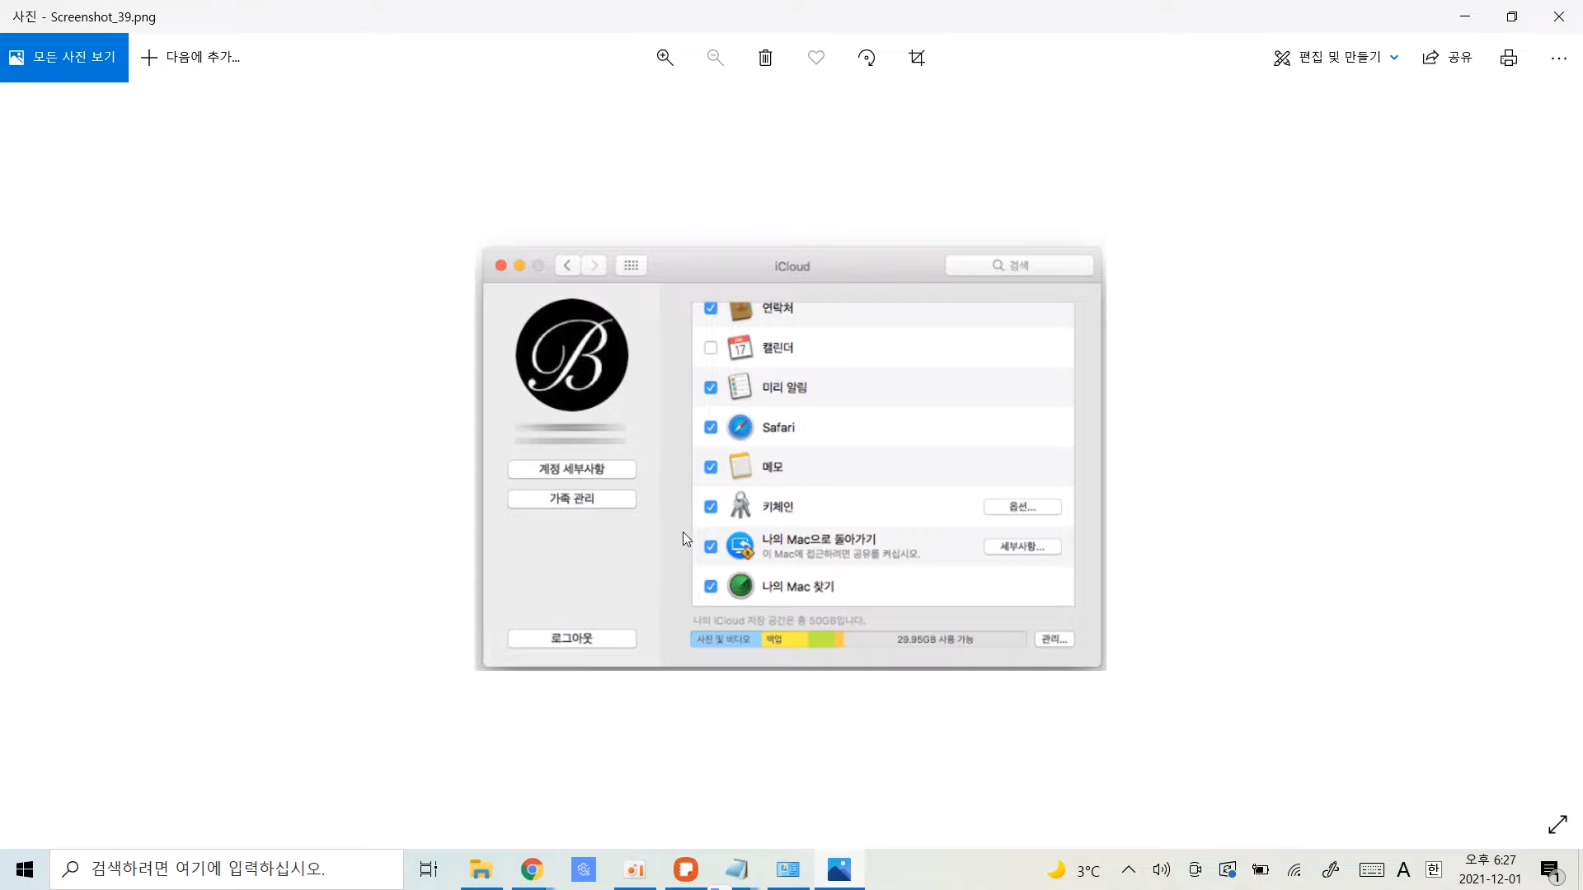
Task: Open the white-square orange app on taskbar
Action: [x=635, y=869]
